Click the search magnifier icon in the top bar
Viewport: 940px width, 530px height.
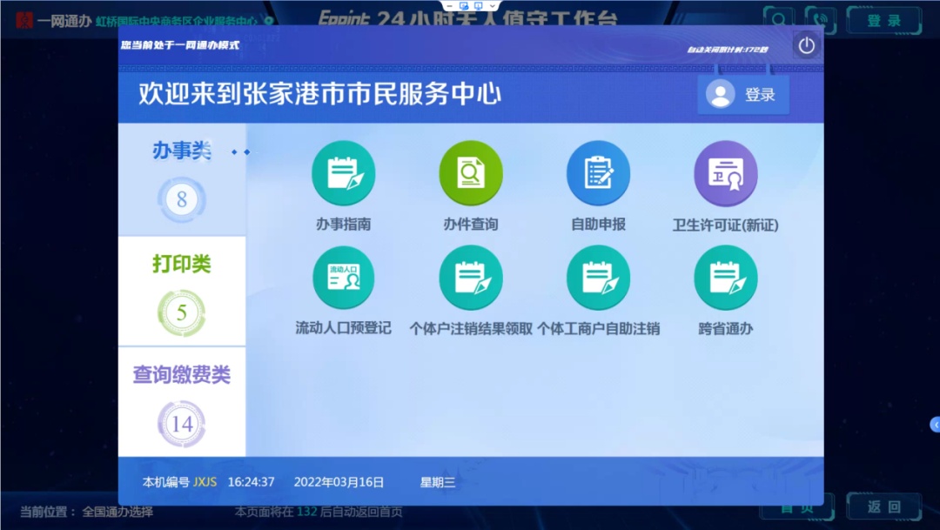pos(778,20)
